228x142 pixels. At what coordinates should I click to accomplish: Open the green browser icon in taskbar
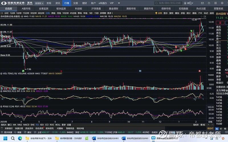pyautogui.click(x=87, y=138)
